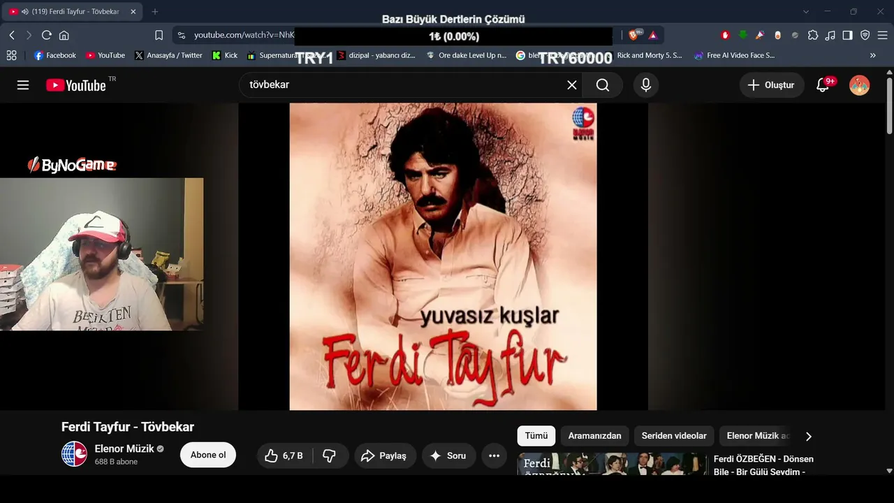894x503 pixels.
Task: Open the Elenor Müzik channel name
Action: (124, 449)
